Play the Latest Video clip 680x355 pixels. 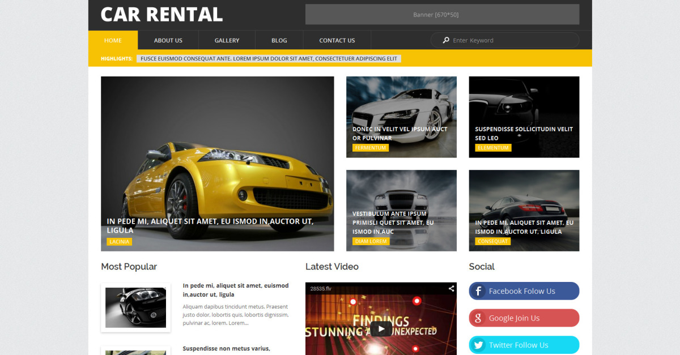click(x=381, y=328)
